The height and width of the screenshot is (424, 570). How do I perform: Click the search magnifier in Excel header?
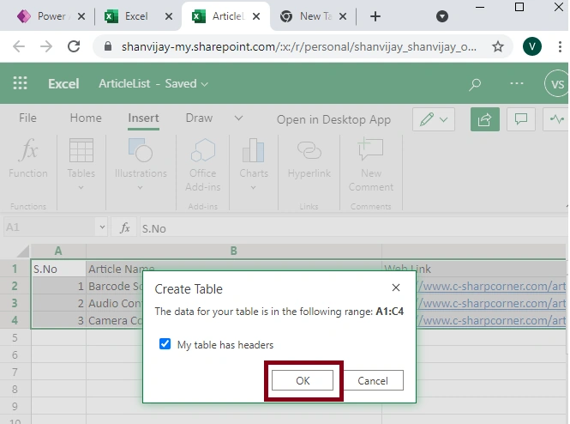pos(474,84)
